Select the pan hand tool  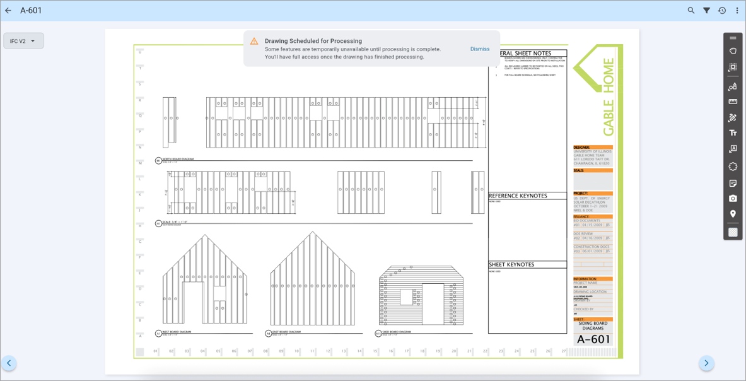click(x=733, y=50)
